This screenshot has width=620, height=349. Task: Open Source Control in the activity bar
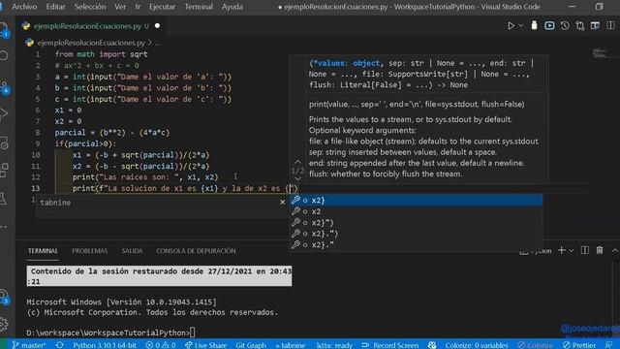[x=4, y=87]
